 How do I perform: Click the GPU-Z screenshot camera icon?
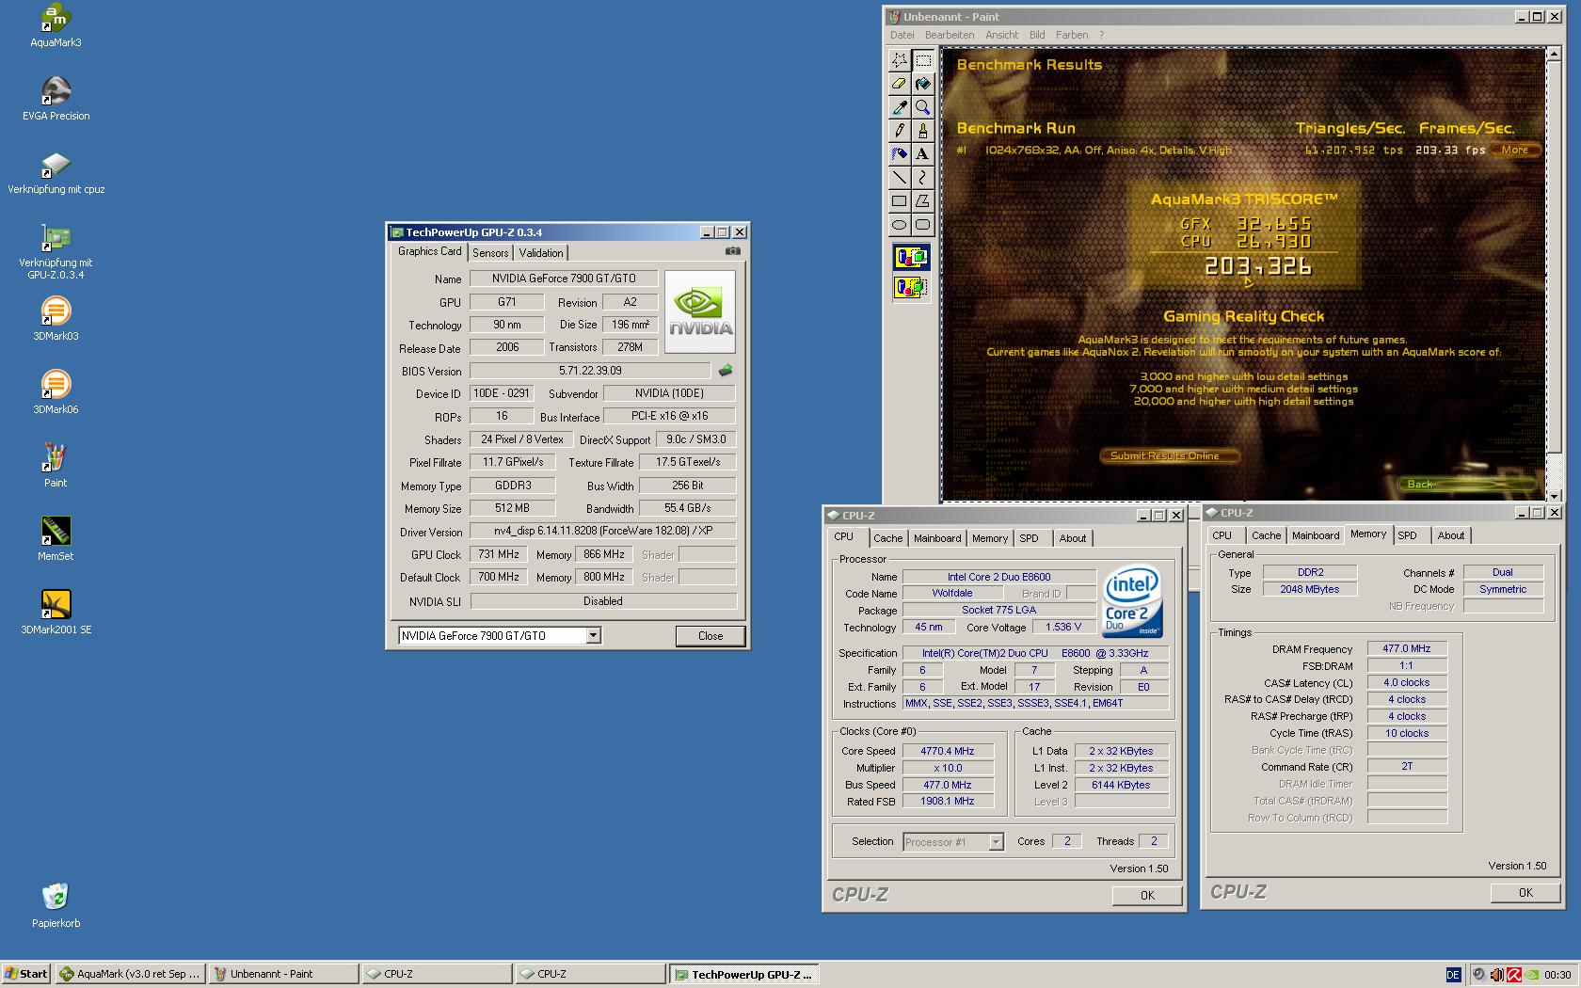[x=733, y=251]
